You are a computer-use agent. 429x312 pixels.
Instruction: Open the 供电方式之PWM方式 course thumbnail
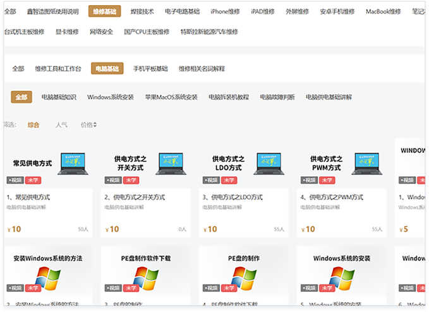pyautogui.click(x=341, y=164)
